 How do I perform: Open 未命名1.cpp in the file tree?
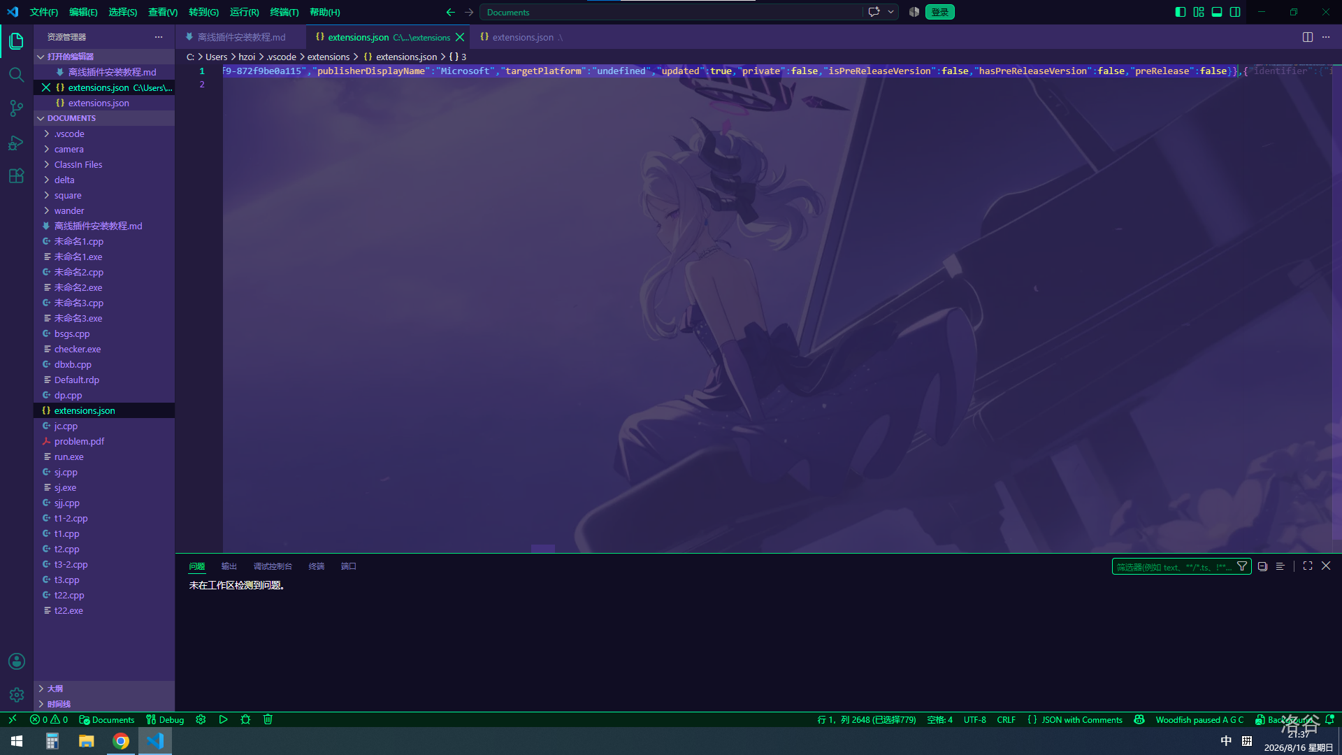tap(104, 241)
